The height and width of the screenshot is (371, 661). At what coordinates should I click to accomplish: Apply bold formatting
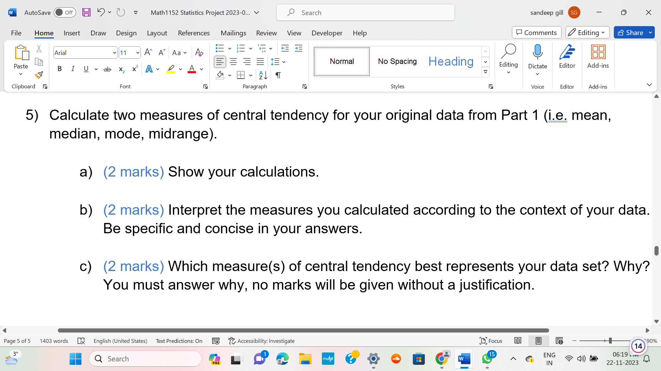[x=59, y=69]
